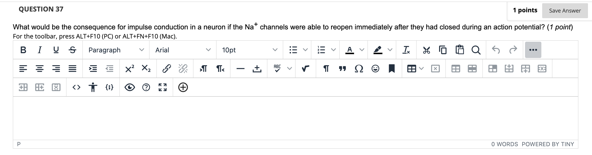This screenshot has width=592, height=155.
Task: Open the Arial font family dropdown
Action: click(183, 50)
